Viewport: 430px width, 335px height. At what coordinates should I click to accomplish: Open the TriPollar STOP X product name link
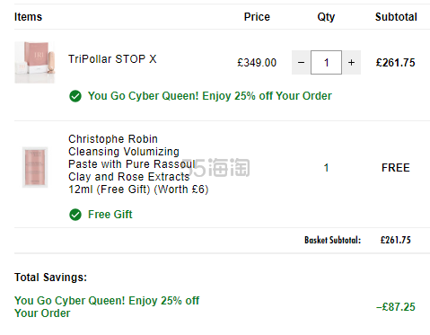[112, 59]
